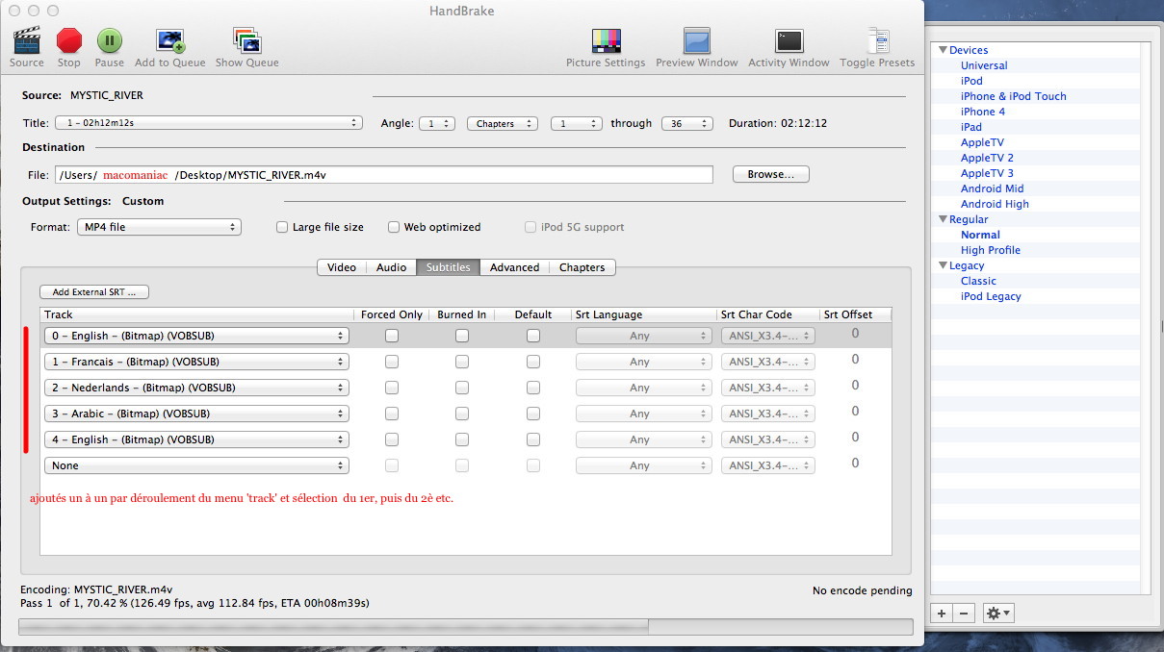Open a new Source in HandBrake
Viewport: 1164px width, 652px height.
coord(27,47)
